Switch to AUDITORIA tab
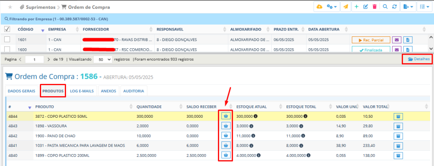434x166 pixels. click(x=134, y=91)
